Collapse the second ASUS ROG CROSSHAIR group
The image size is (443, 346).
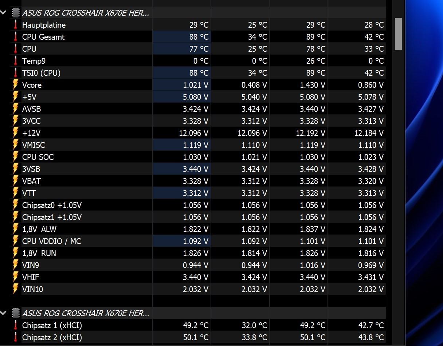pos(3,313)
